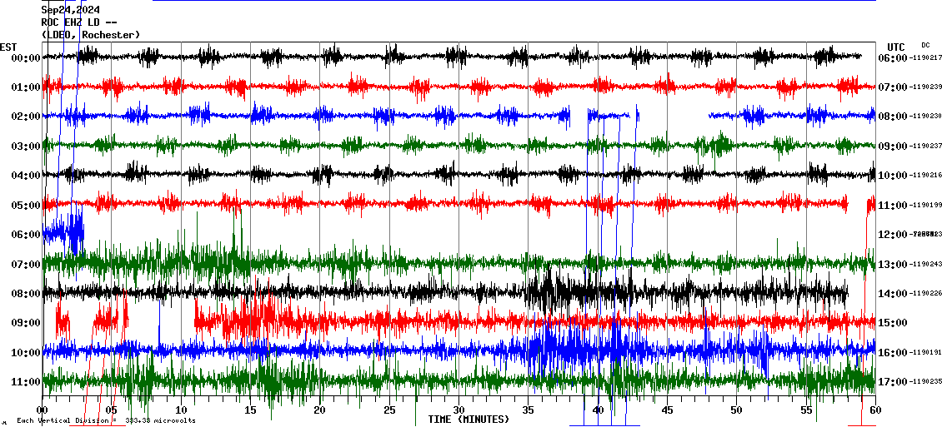Click the 30 minute tick label
Image resolution: width=942 pixels, height=432 pixels.
pos(458,410)
